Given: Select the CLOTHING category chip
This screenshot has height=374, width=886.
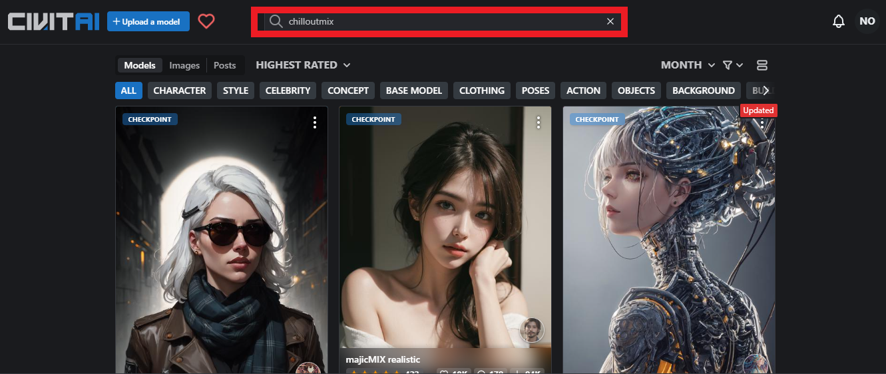Looking at the screenshot, I should pos(482,91).
